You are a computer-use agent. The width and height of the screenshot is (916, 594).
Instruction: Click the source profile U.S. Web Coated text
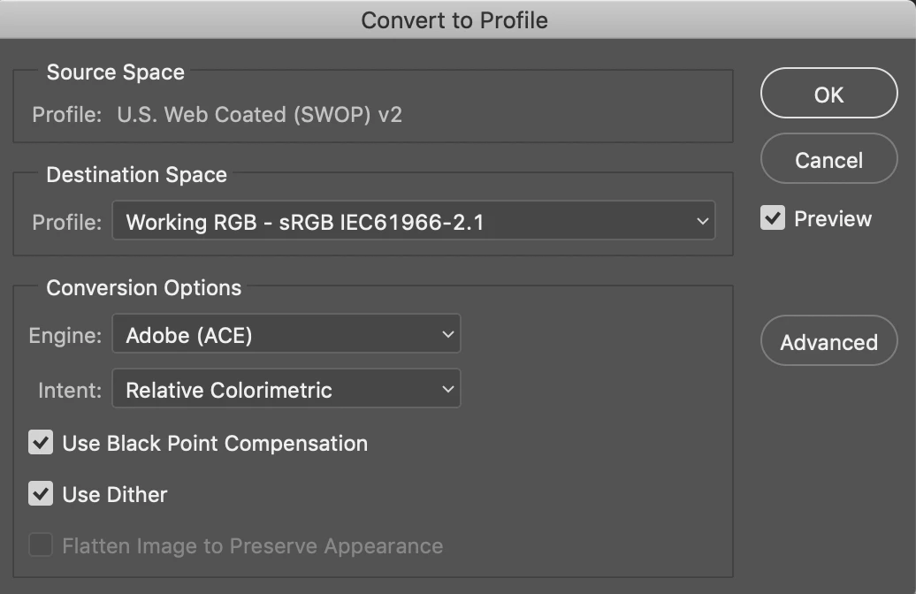coord(259,115)
